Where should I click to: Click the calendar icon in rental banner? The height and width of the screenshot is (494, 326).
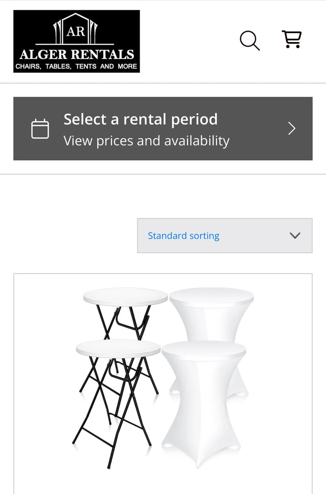(40, 129)
